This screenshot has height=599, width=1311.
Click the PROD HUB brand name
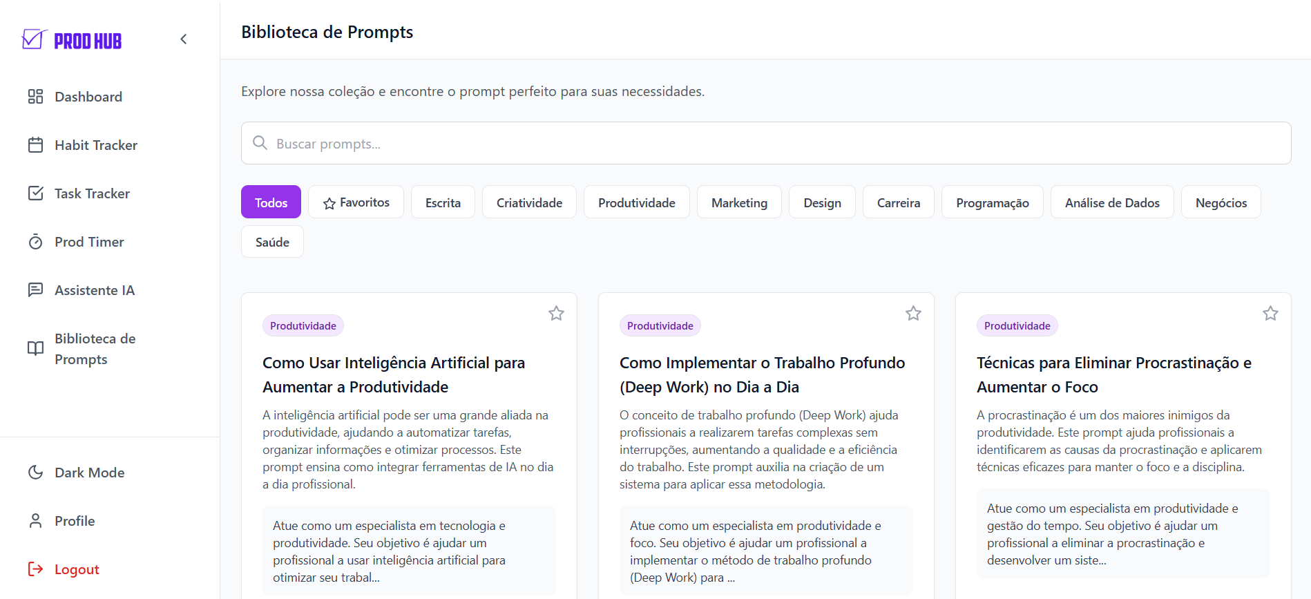click(88, 41)
